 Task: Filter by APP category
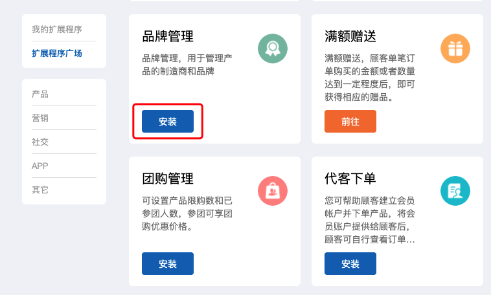click(x=40, y=166)
